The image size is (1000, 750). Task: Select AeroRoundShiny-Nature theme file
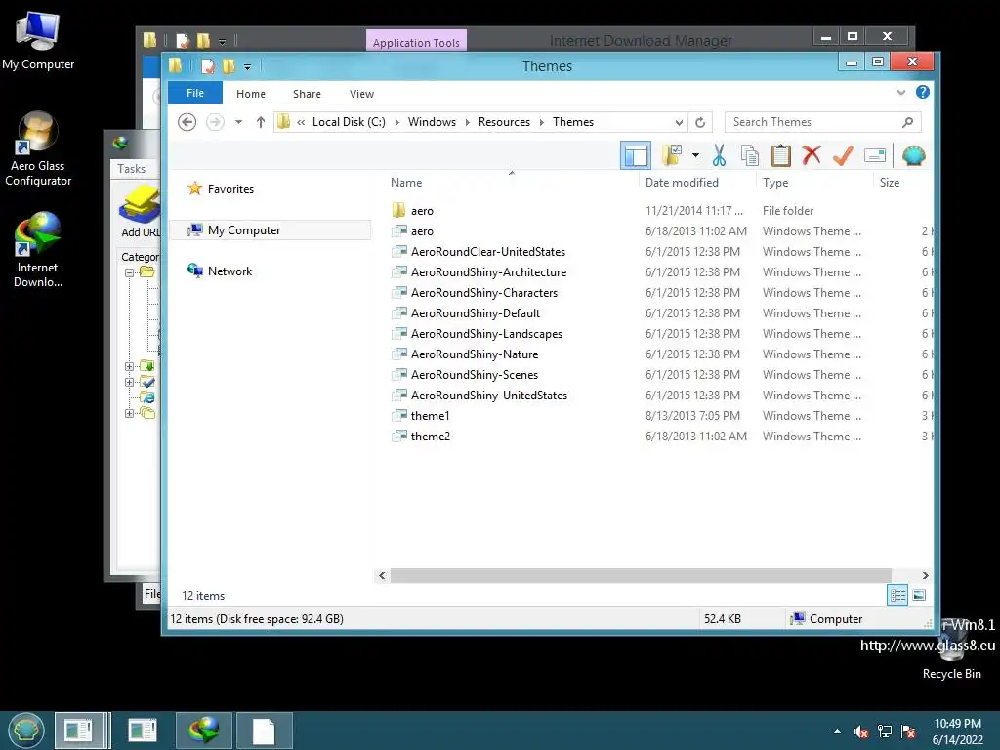[x=475, y=354]
